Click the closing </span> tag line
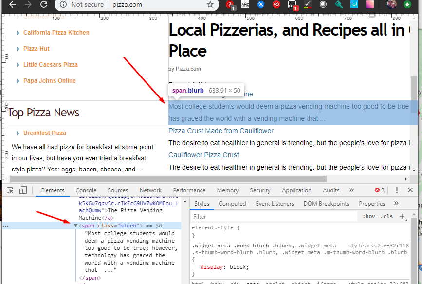The height and width of the screenshot is (284, 422). click(90, 278)
